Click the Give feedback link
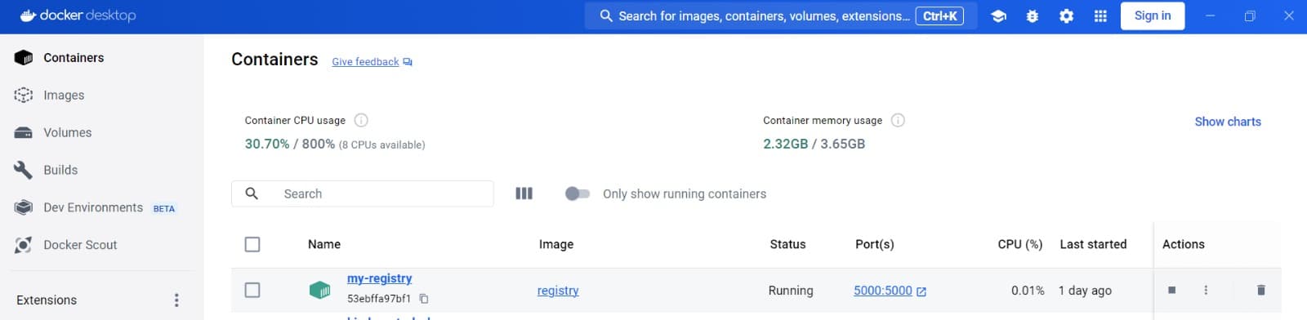This screenshot has height=320, width=1307. (x=365, y=62)
